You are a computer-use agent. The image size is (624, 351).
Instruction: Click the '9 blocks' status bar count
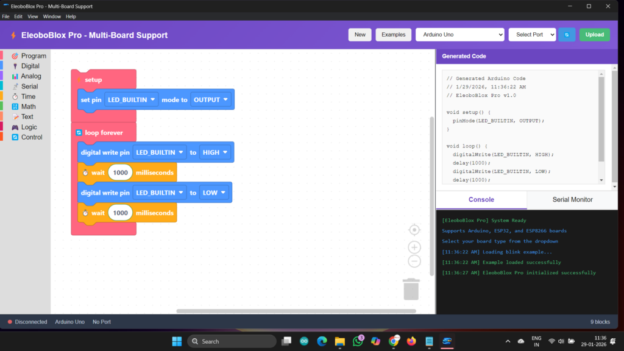coord(600,322)
